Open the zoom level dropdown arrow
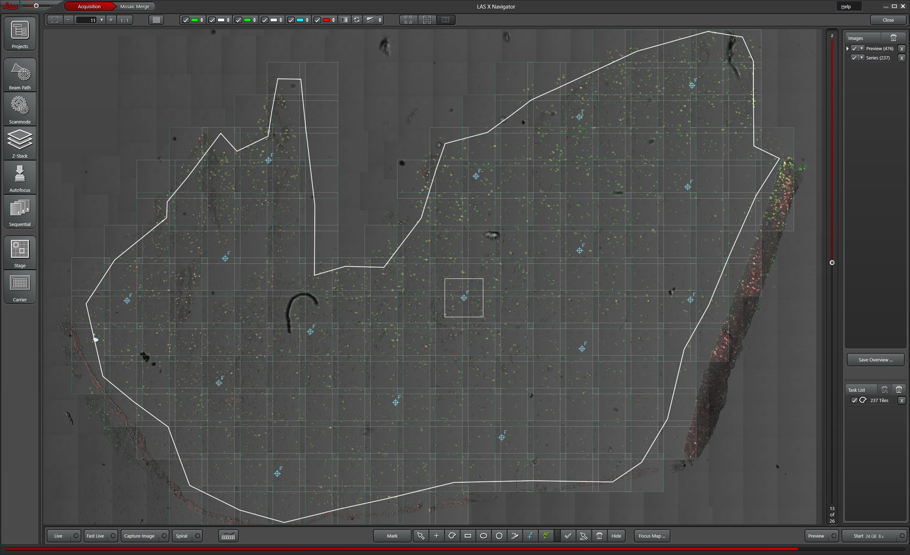Screen dimensions: 910x555 point(102,20)
